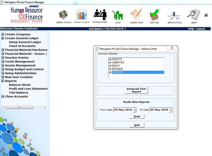
Task: Uncheck the LIABILITIES account checkbox
Action: click(x=110, y=63)
